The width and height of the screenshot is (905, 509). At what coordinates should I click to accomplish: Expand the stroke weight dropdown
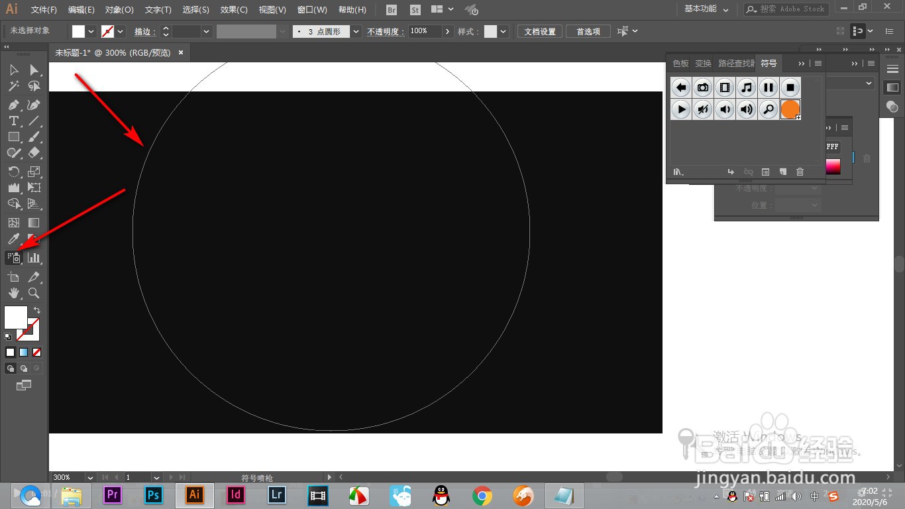point(207,31)
